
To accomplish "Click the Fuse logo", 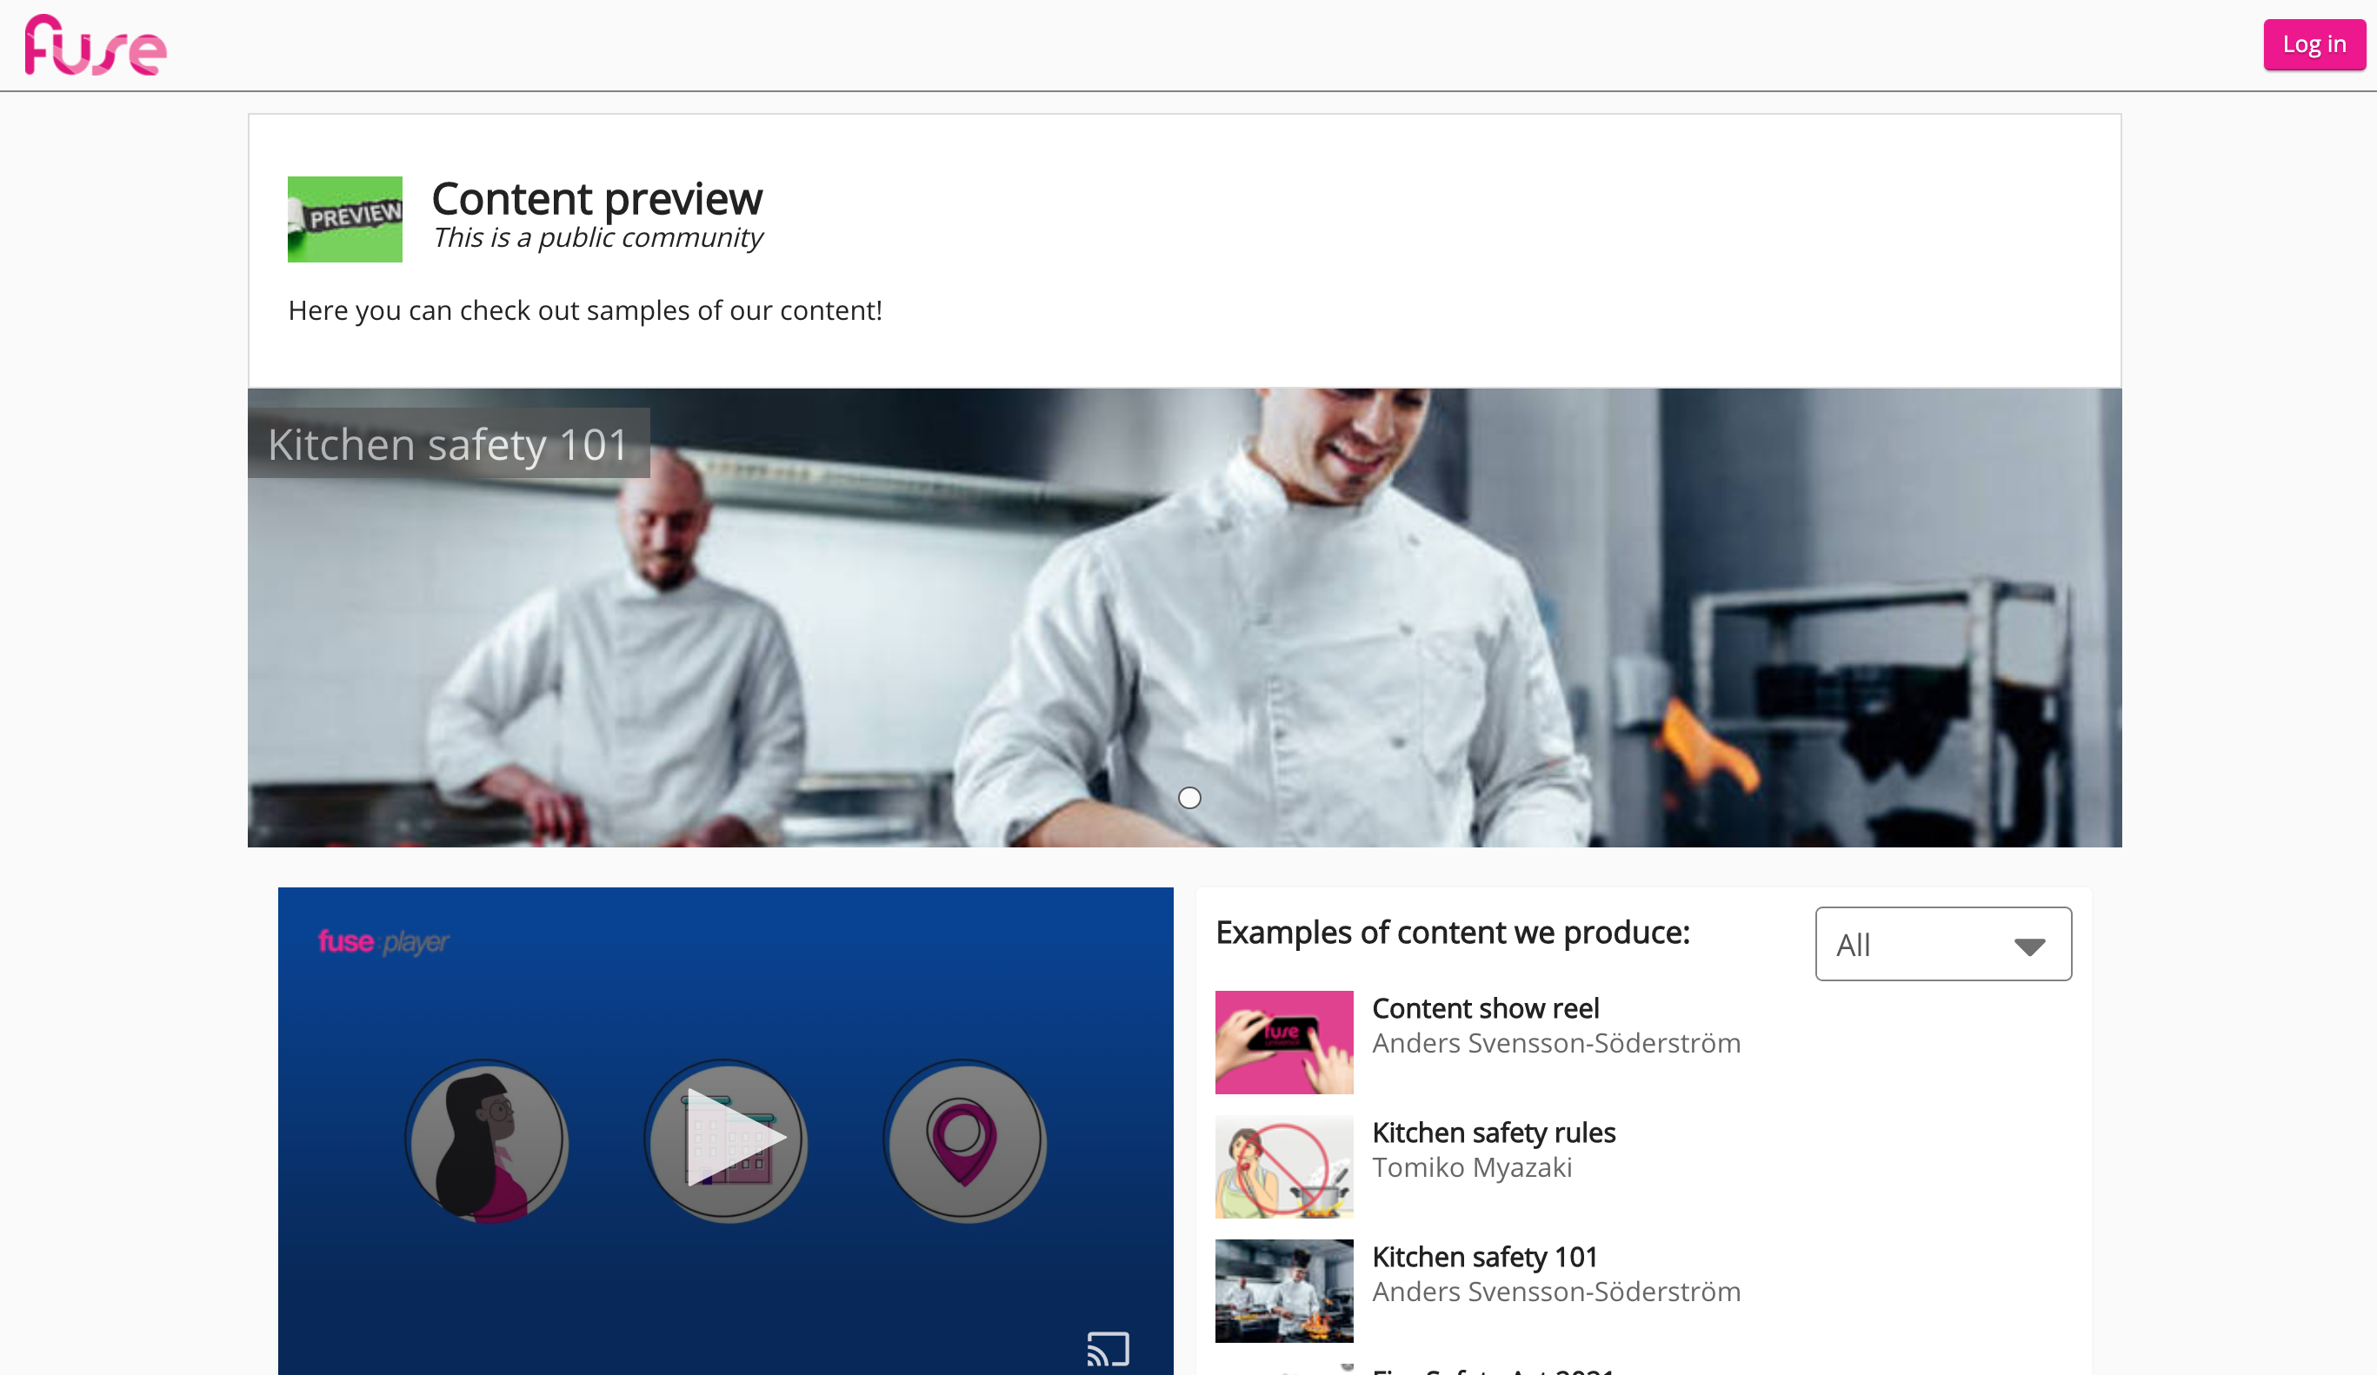I will 96,45.
